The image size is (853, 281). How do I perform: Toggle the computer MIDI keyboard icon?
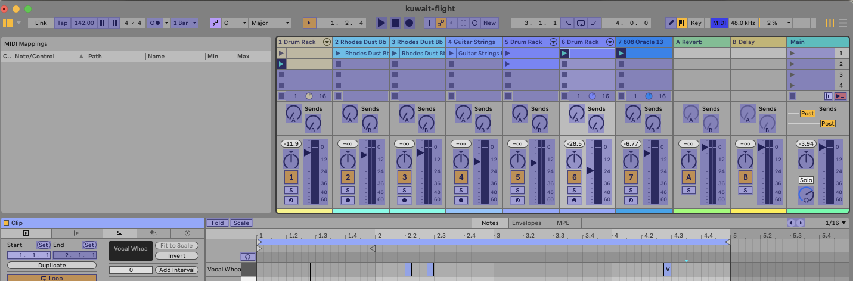click(x=682, y=23)
